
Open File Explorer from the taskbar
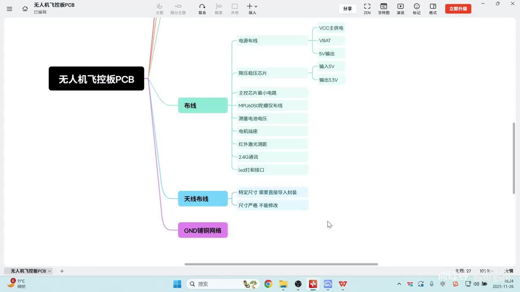coord(283,284)
